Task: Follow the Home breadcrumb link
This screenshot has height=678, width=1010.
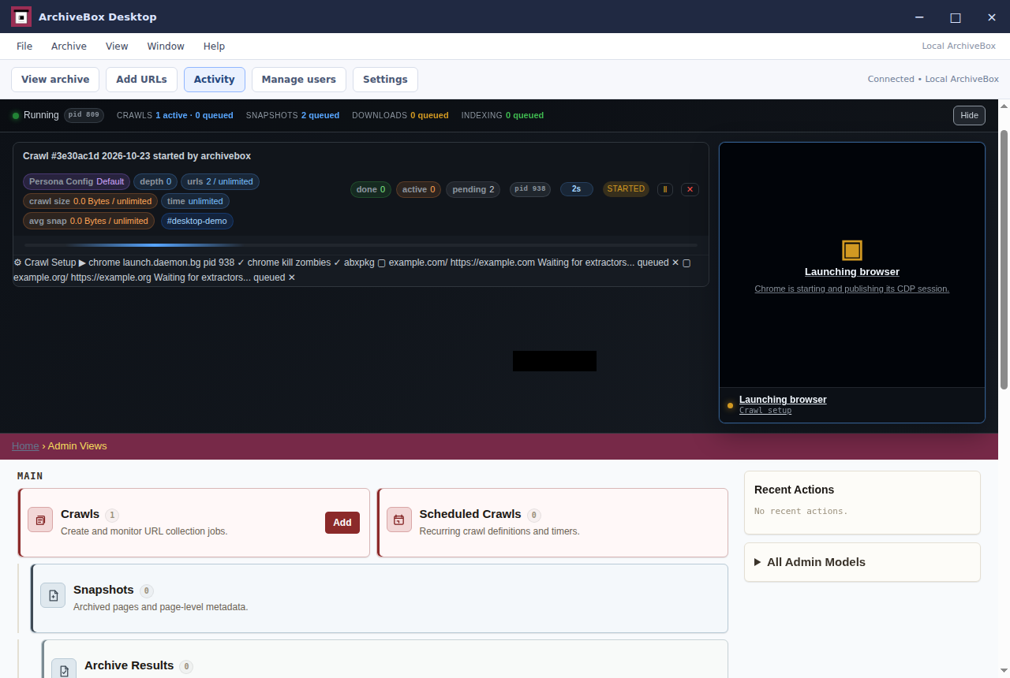Action: point(25,446)
